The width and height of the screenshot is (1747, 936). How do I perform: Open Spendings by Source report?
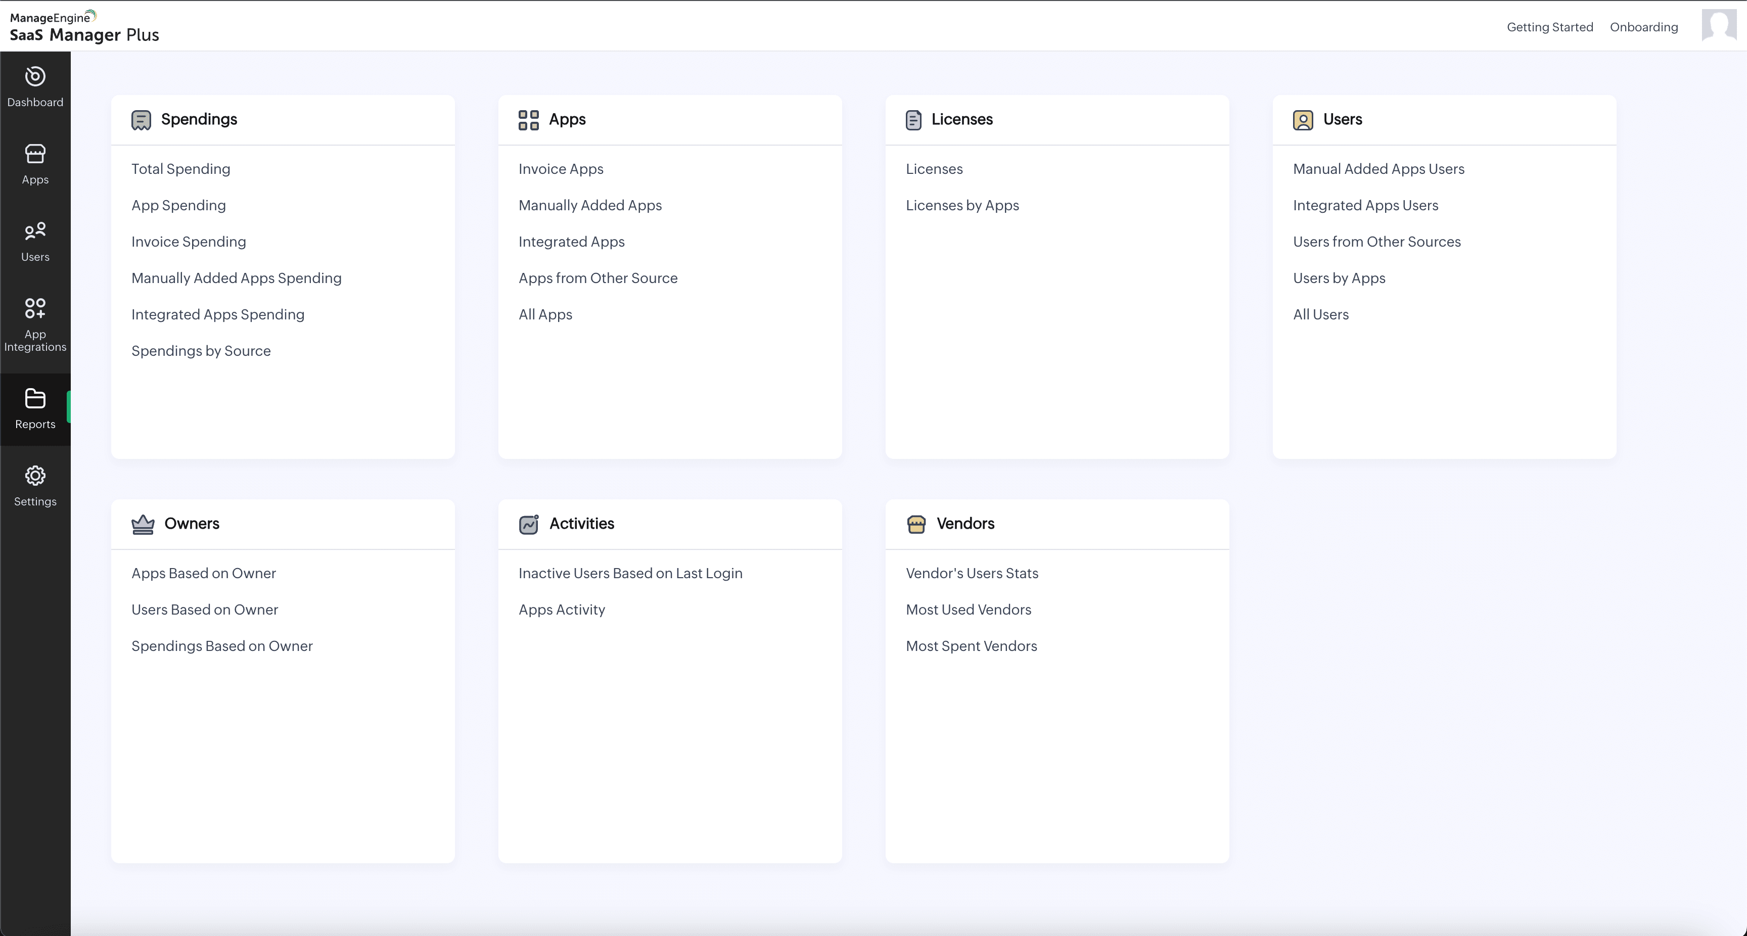tap(201, 351)
